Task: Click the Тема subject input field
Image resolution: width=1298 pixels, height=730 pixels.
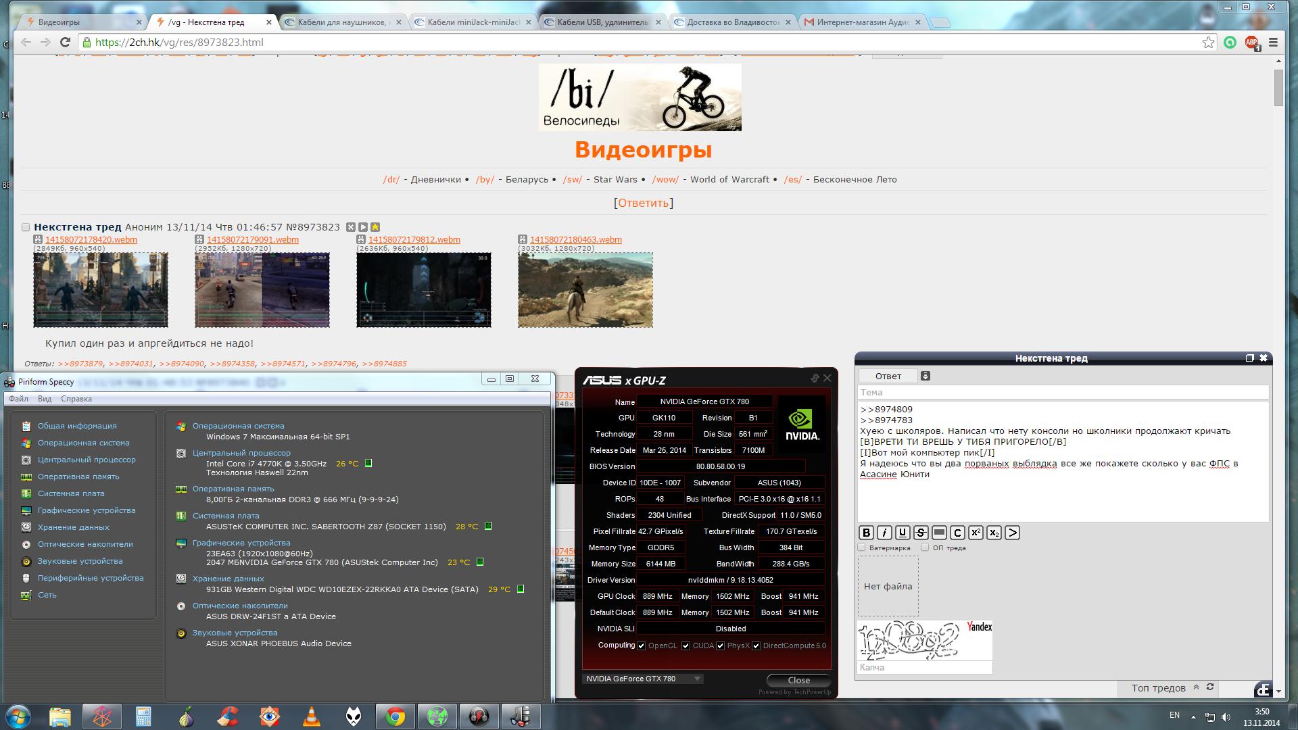Action: pyautogui.click(x=1063, y=392)
